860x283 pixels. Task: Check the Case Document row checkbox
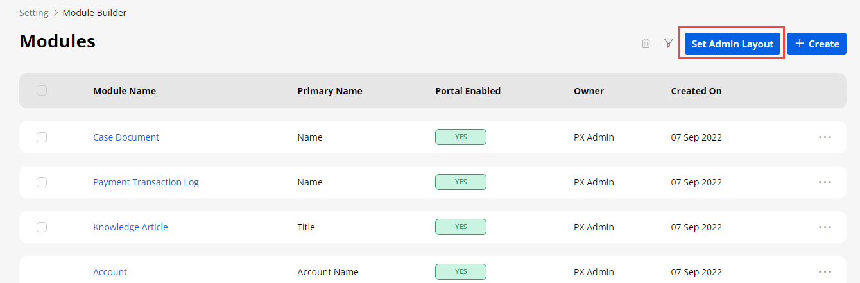click(42, 137)
